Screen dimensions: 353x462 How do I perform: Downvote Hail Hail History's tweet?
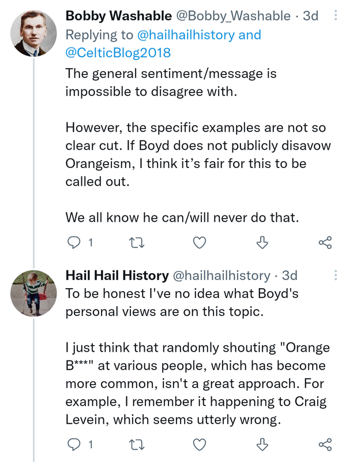pyautogui.click(x=262, y=444)
